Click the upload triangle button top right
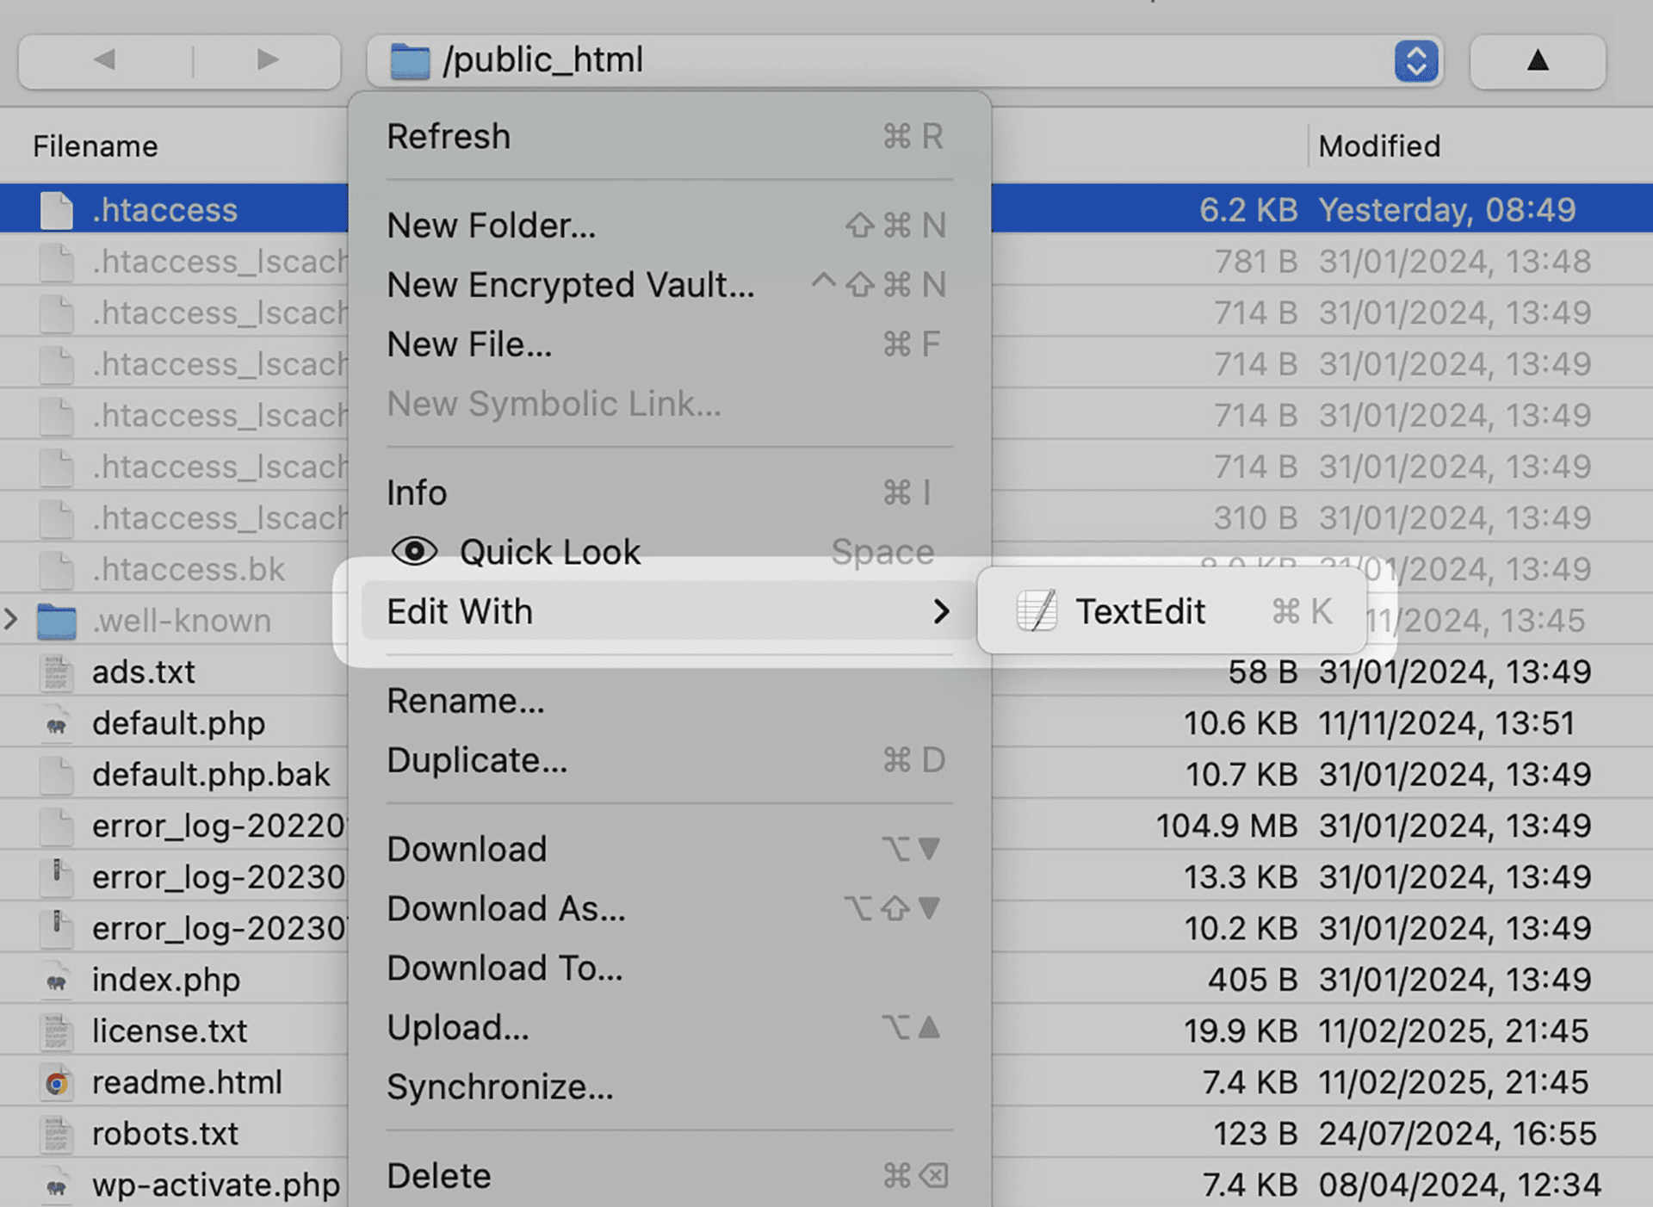 pyautogui.click(x=1536, y=60)
